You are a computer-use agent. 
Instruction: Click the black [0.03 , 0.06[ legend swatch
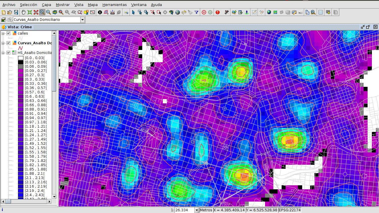click(x=21, y=62)
